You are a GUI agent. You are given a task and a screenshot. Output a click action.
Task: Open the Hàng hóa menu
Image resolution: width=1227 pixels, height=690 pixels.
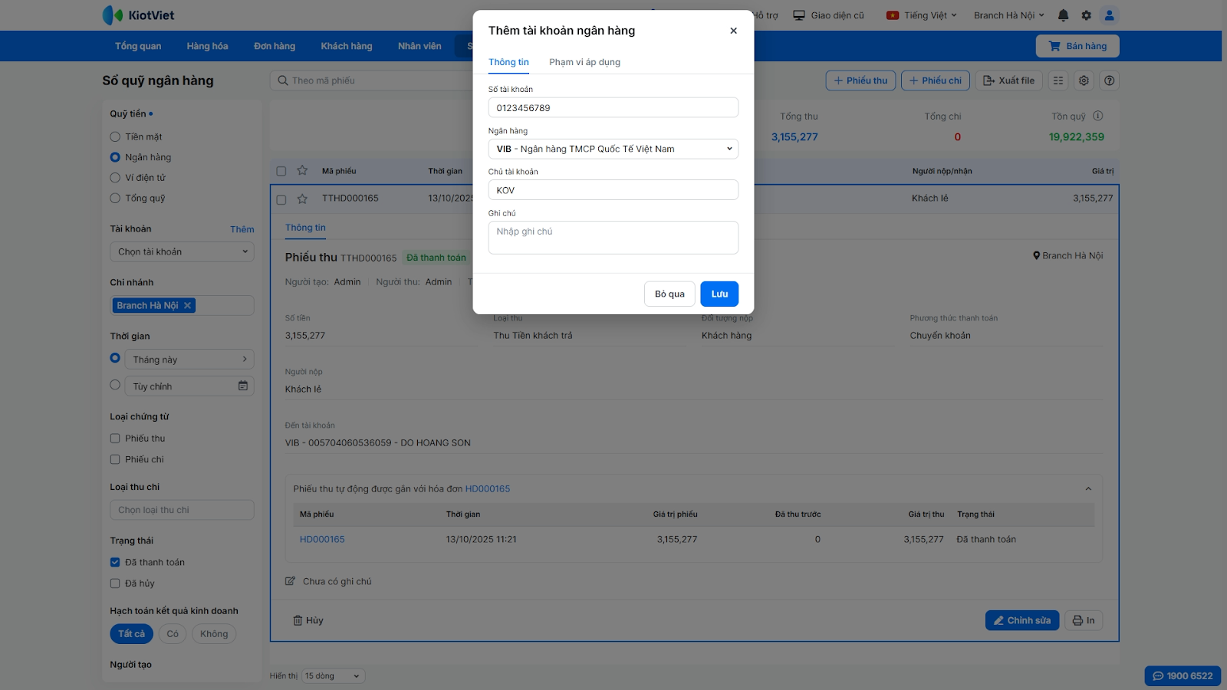click(x=207, y=46)
